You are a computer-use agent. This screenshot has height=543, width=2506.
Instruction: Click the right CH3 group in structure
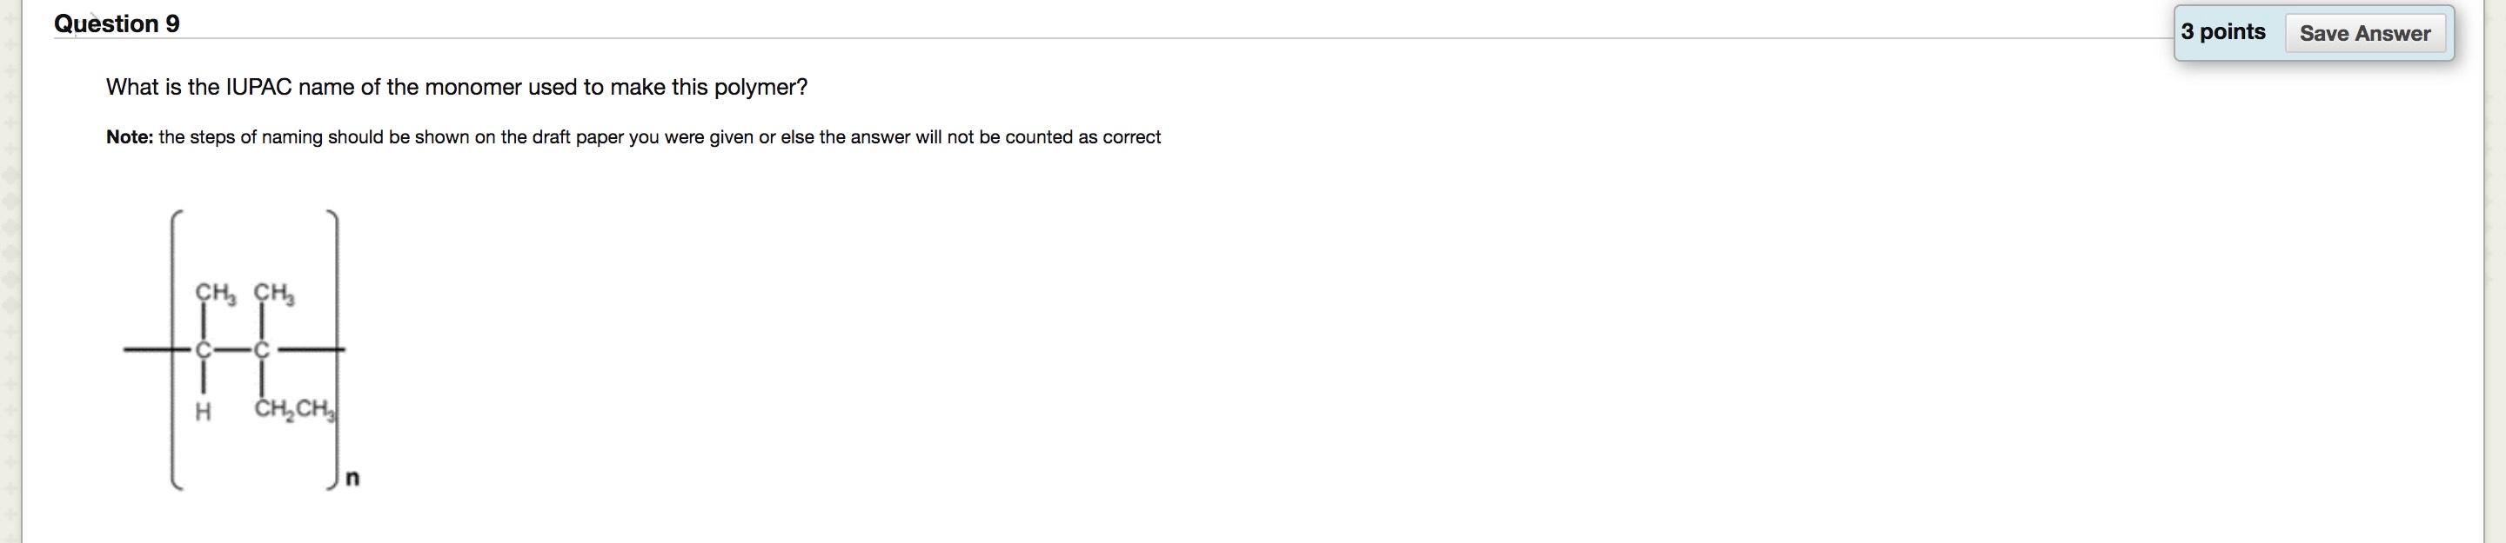tap(274, 293)
